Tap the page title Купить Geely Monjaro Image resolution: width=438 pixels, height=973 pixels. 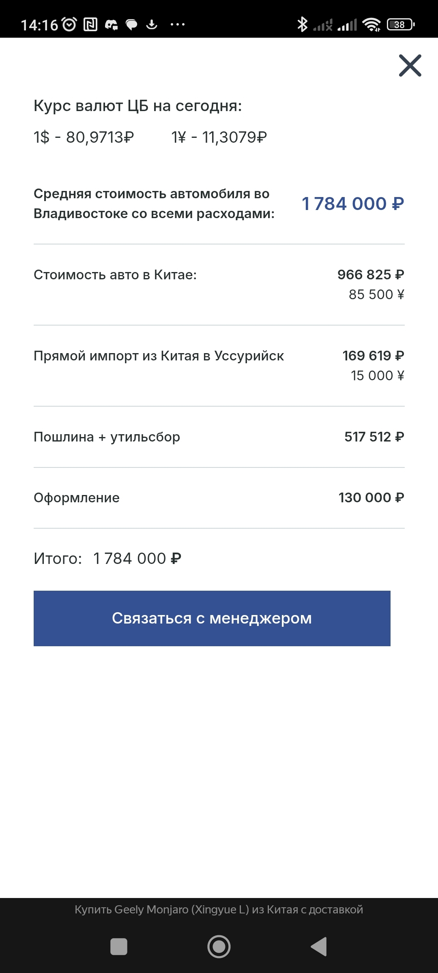[219, 909]
